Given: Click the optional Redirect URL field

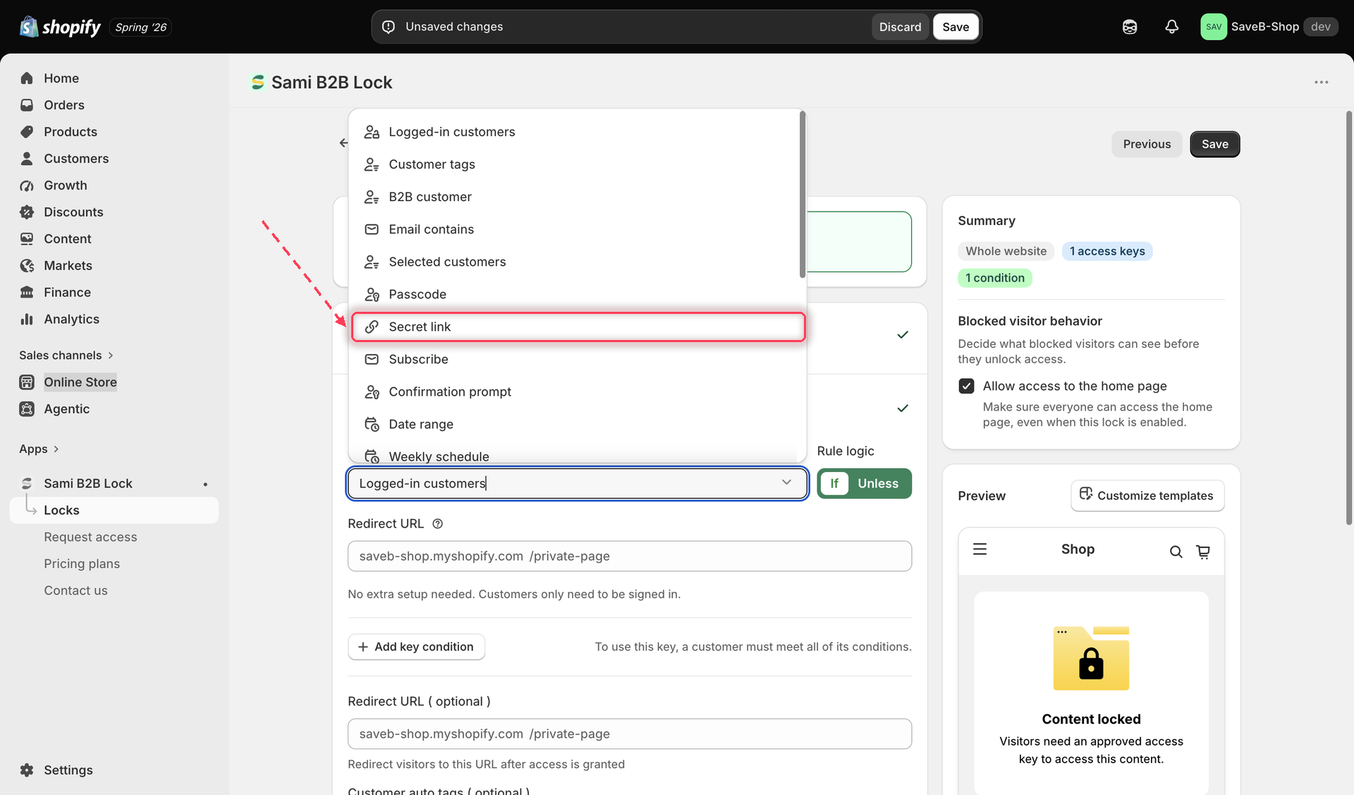Looking at the screenshot, I should coord(629,734).
